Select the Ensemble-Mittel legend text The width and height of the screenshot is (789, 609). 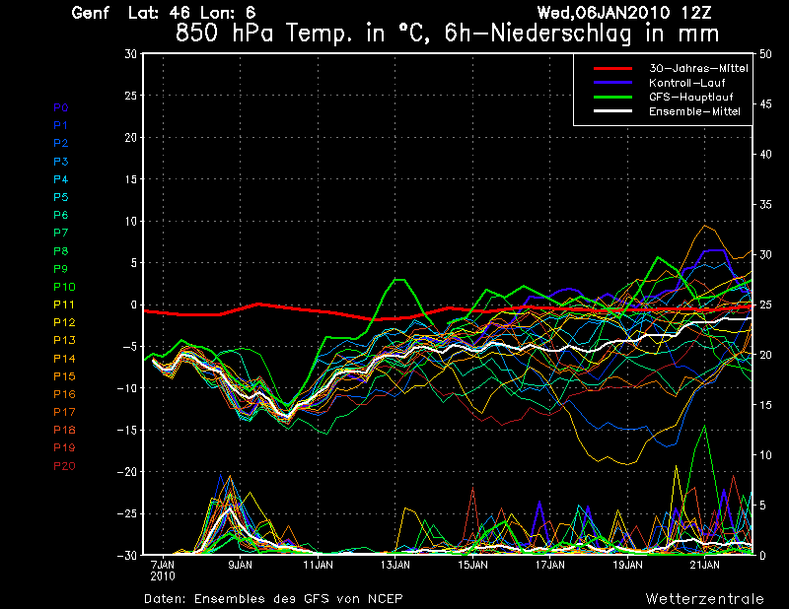(694, 111)
